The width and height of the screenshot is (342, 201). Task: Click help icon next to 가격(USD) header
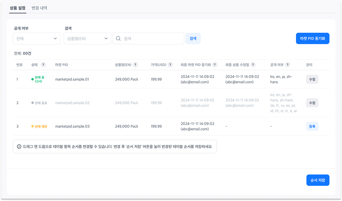[x=170, y=65]
